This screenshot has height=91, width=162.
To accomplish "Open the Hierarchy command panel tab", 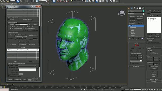I will pyautogui.click(x=134, y=8).
